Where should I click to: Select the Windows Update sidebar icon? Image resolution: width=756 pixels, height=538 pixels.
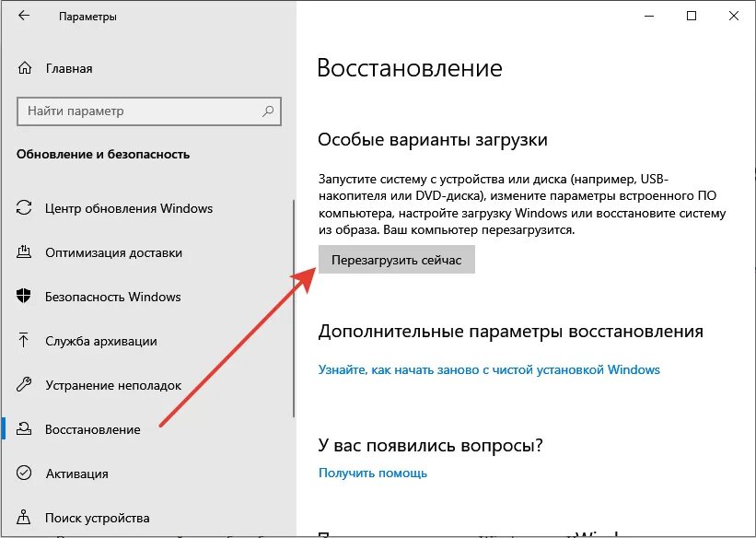point(22,208)
